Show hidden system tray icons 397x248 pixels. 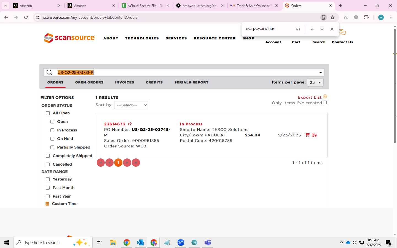tap(341, 242)
